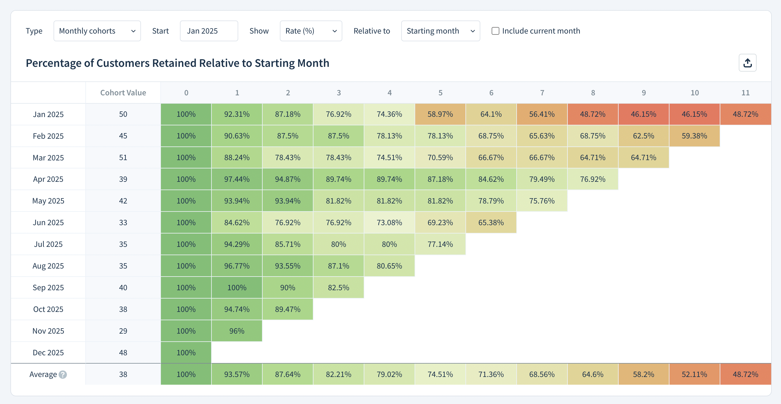781x404 pixels.
Task: Click the 48.72% cell in month 11
Action: pyautogui.click(x=745, y=114)
